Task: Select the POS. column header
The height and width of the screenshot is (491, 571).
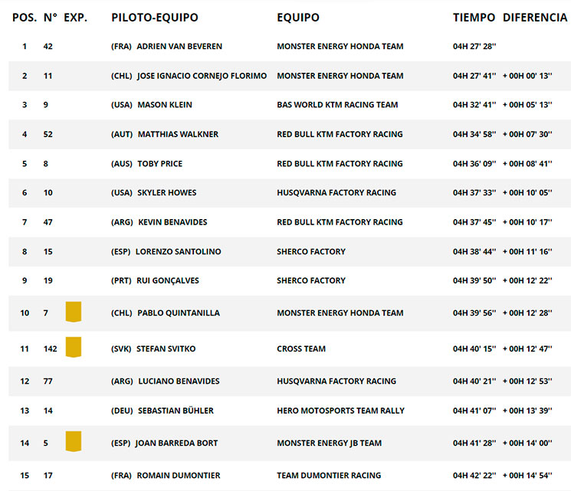Action: coord(25,18)
